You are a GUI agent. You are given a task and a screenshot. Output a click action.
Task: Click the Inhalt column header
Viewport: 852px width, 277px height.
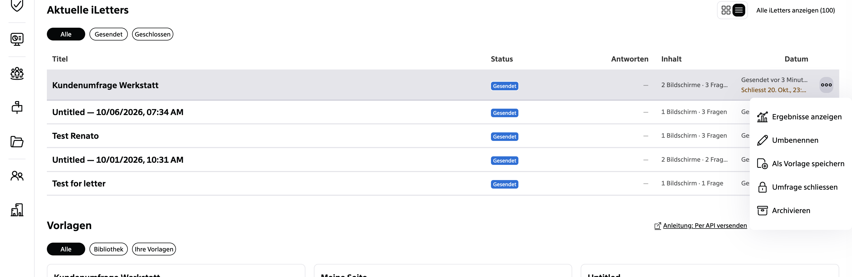[x=671, y=59]
